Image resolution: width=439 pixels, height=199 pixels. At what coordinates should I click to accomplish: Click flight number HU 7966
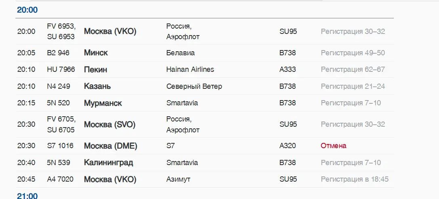click(61, 69)
